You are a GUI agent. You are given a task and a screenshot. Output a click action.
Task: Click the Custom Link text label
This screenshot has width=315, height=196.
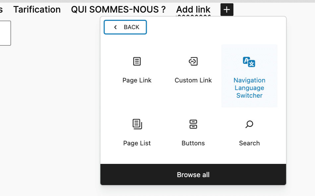pos(193,80)
